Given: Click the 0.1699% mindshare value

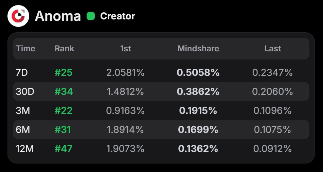Looking at the screenshot, I should pyautogui.click(x=198, y=130).
